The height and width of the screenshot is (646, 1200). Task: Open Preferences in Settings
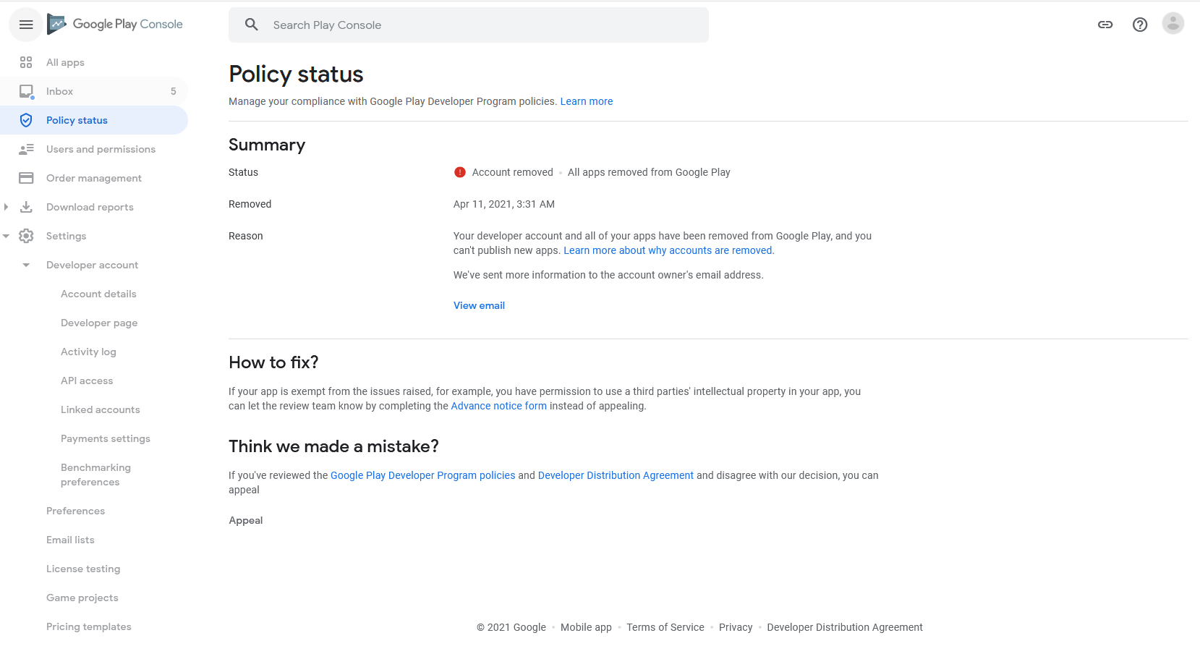coord(75,511)
